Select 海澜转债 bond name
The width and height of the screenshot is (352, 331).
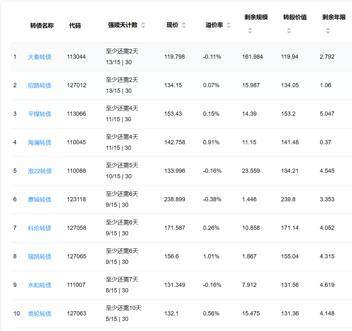point(40,143)
